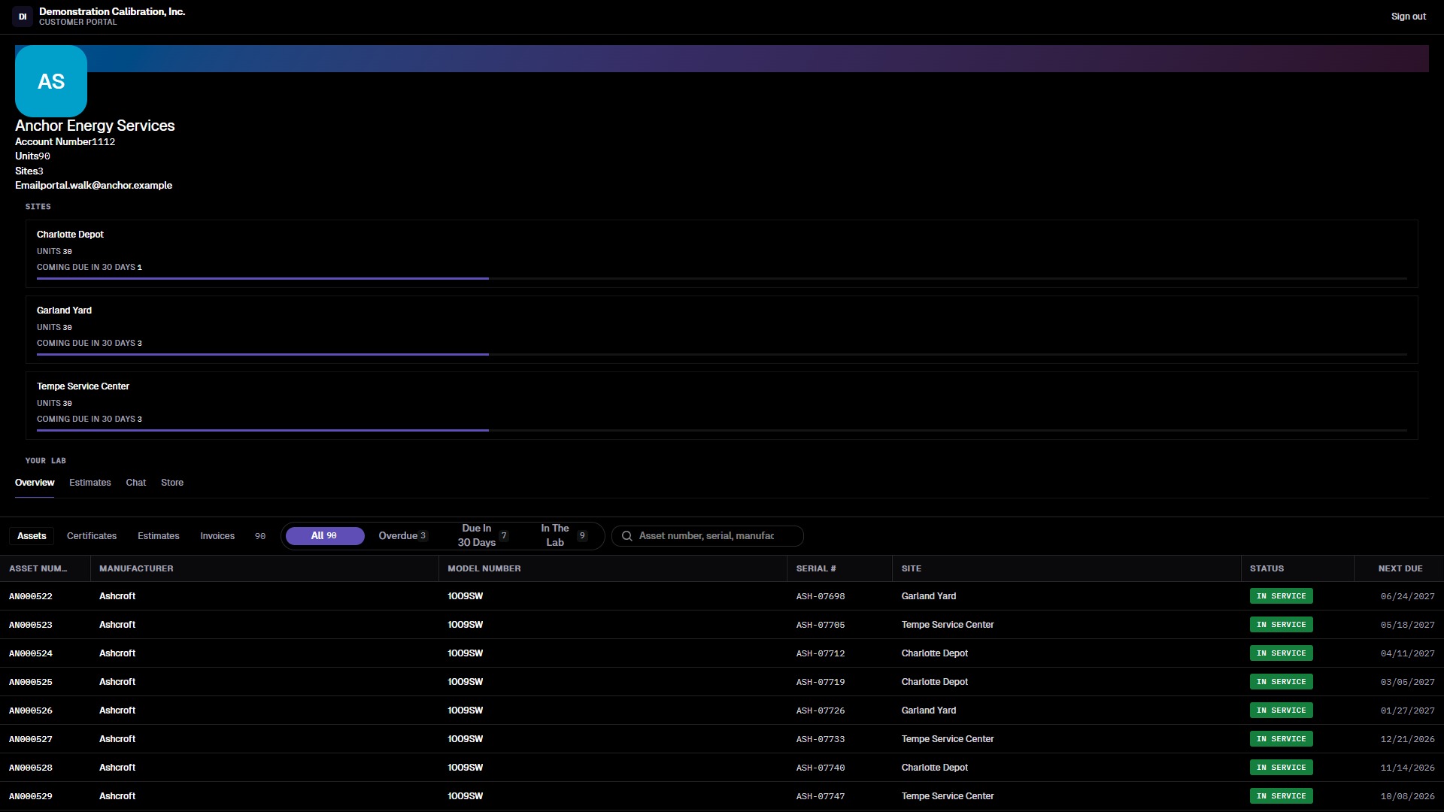Click the DI company logo icon

pos(23,17)
